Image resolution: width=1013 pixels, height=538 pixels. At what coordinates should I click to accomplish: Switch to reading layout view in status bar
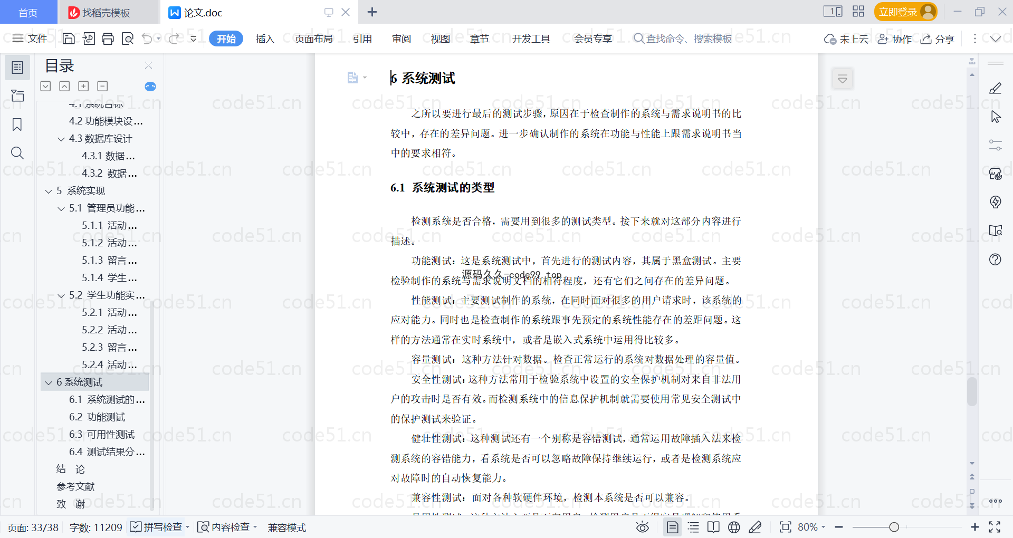click(x=713, y=527)
